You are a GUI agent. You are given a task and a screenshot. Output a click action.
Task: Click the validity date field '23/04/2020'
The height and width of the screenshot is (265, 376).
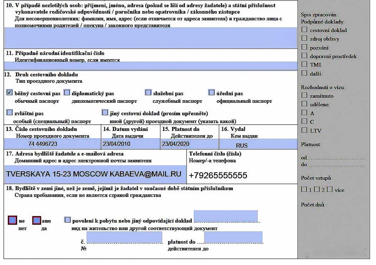tap(189, 144)
